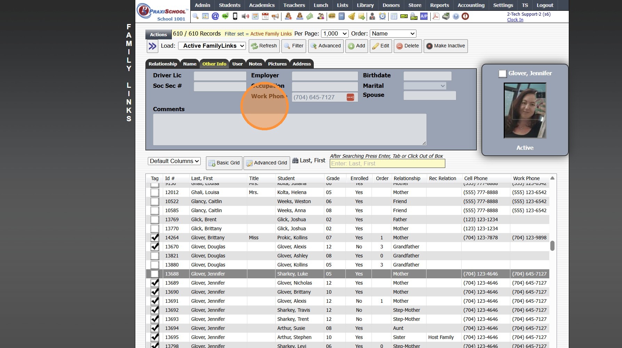This screenshot has width=622, height=348.
Task: Expand the double-arrow panel toggle
Action: pos(152,46)
